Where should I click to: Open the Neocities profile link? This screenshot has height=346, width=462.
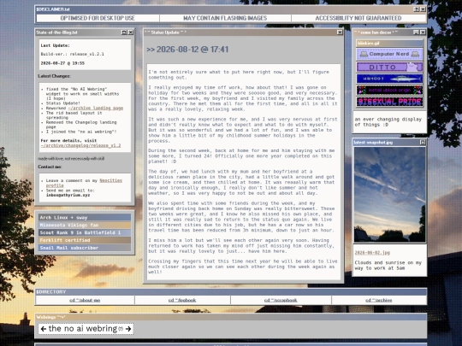pyautogui.click(x=84, y=183)
